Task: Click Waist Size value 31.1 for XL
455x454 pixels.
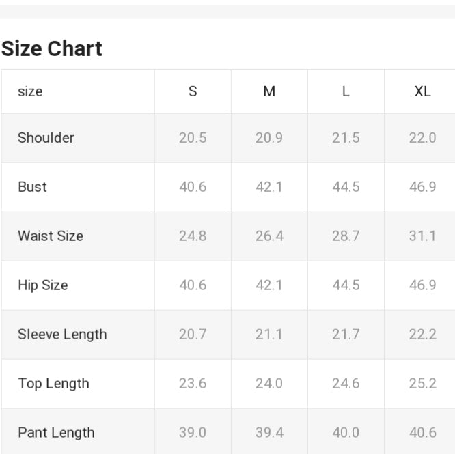Action: [x=422, y=236]
